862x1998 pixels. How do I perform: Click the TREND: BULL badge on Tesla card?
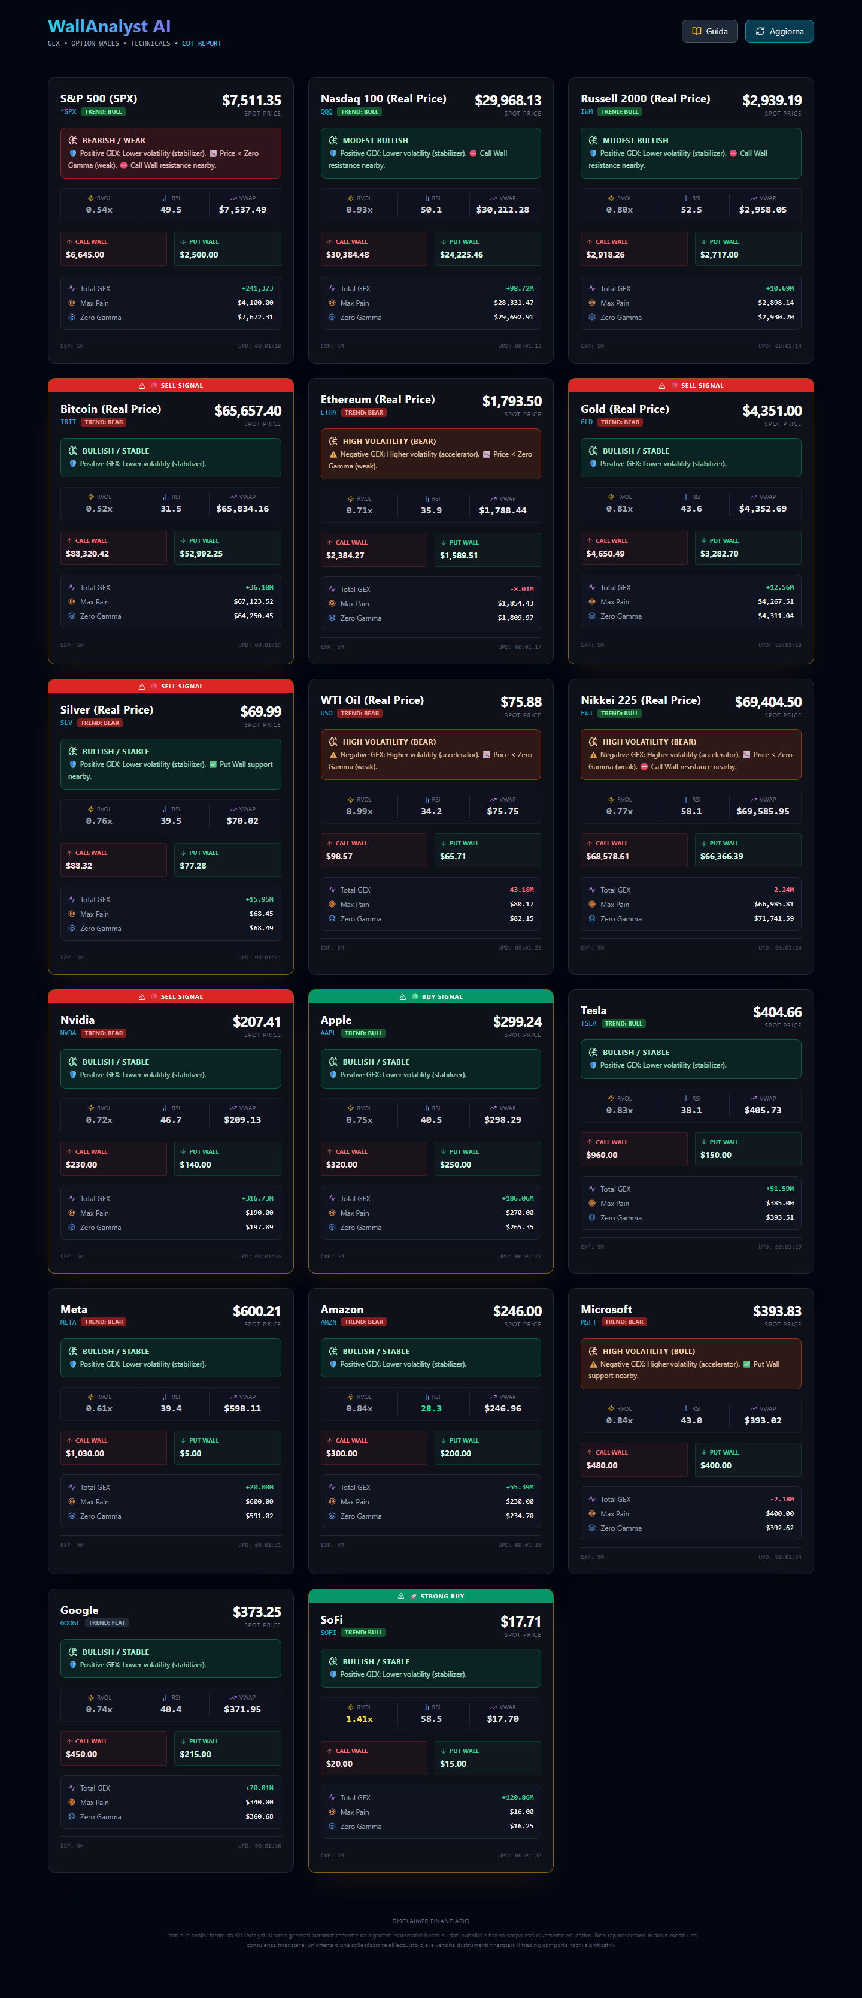pyautogui.click(x=623, y=1024)
